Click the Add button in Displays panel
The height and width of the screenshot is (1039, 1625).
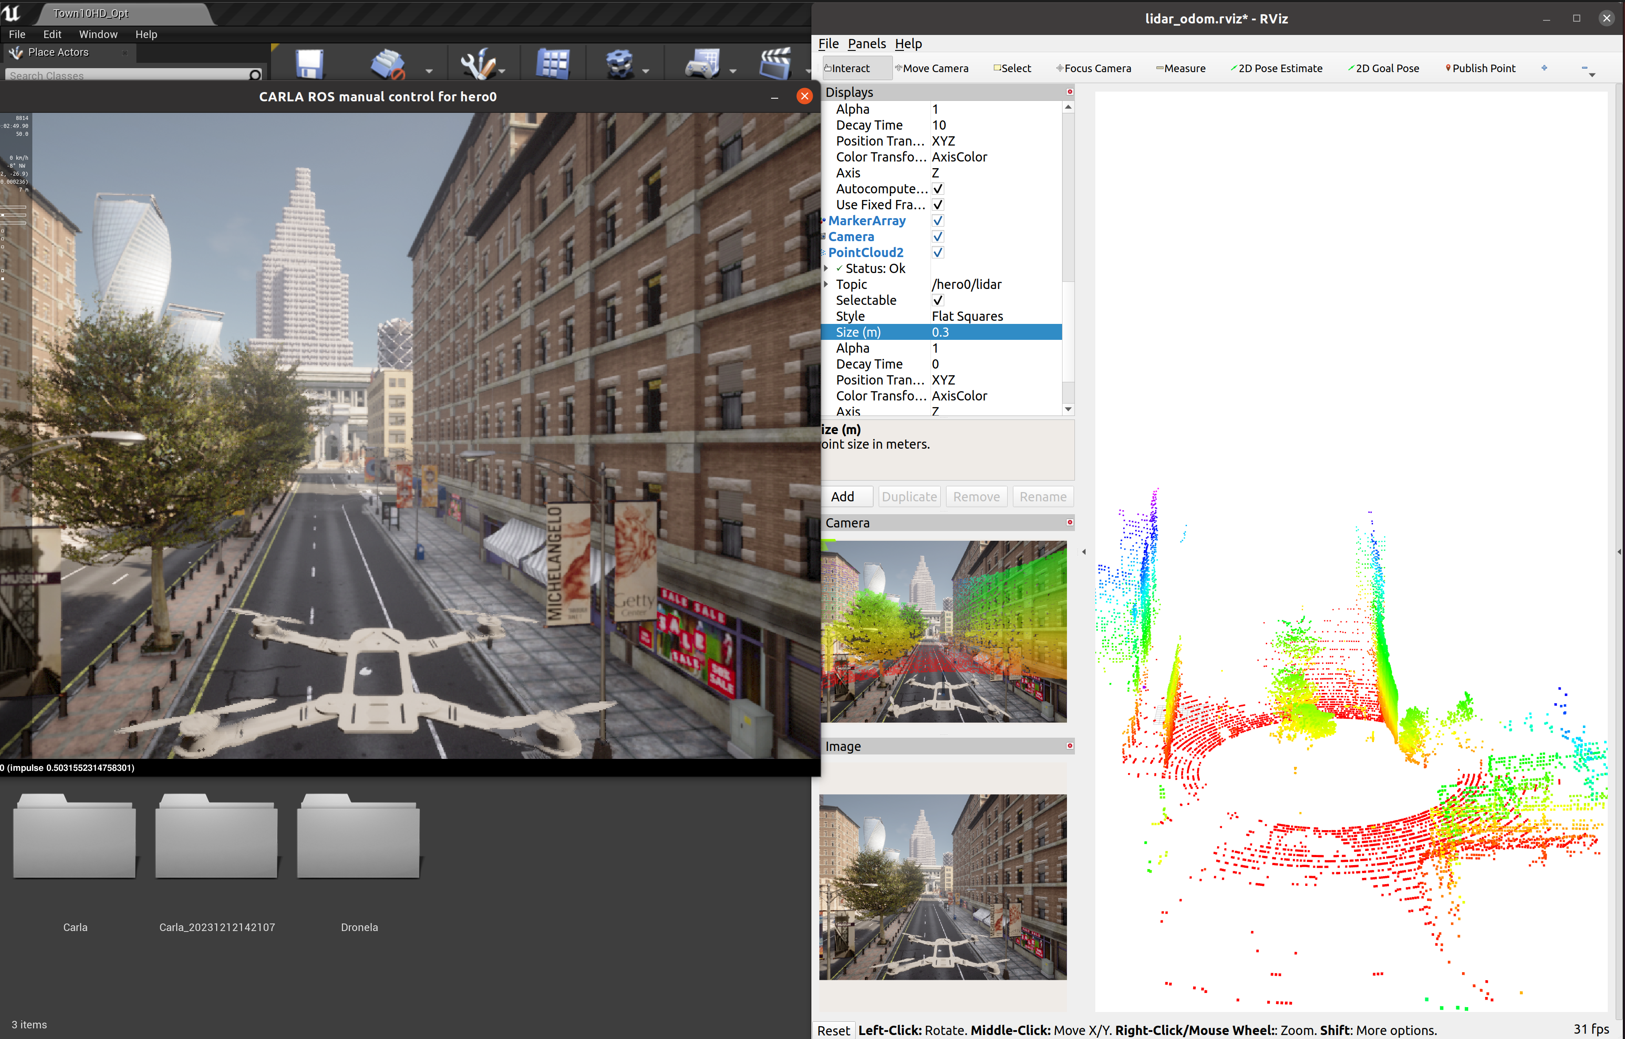click(x=845, y=496)
